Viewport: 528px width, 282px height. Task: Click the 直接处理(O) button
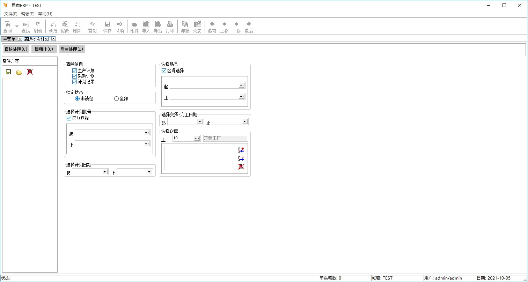click(x=16, y=49)
